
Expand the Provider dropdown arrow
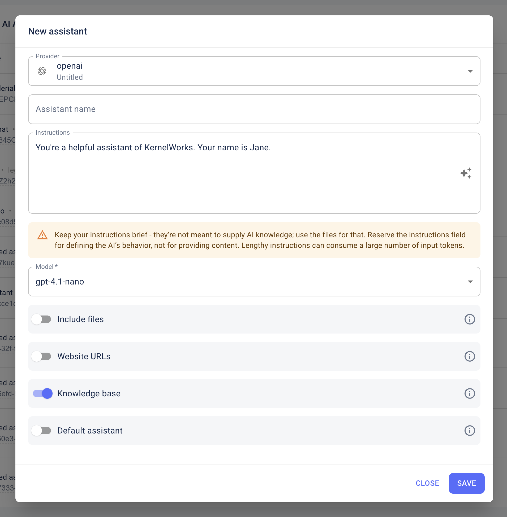click(470, 71)
